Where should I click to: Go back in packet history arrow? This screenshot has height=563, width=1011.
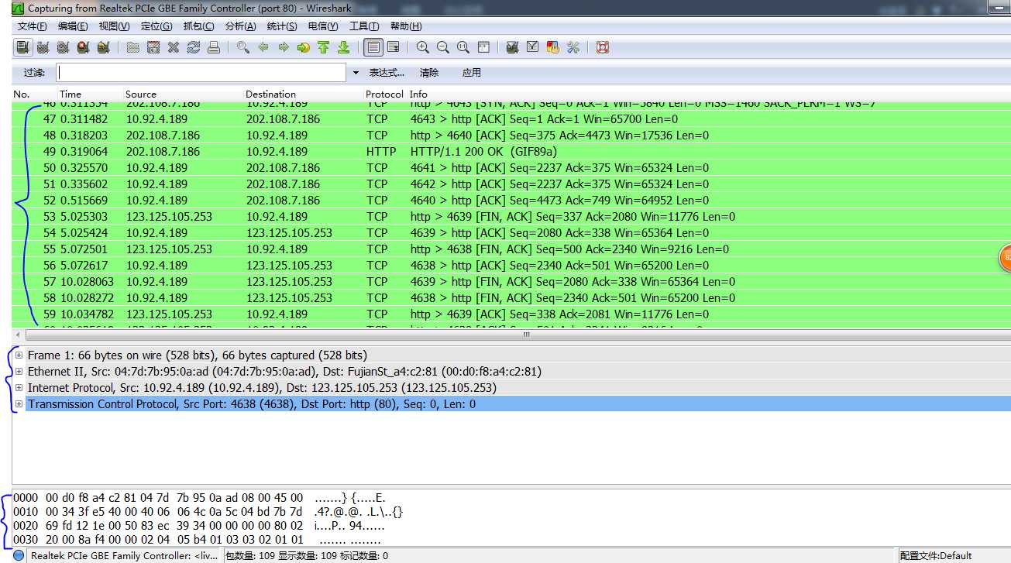point(263,47)
